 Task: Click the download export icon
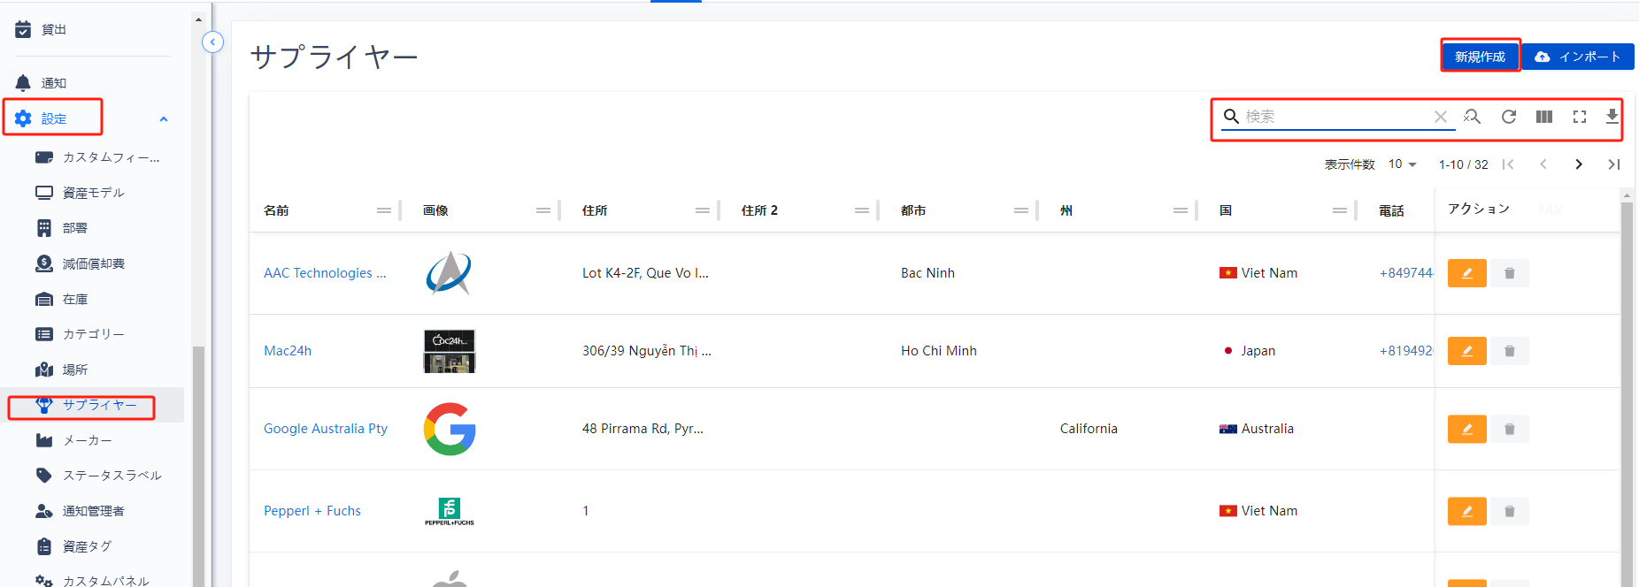point(1612,117)
